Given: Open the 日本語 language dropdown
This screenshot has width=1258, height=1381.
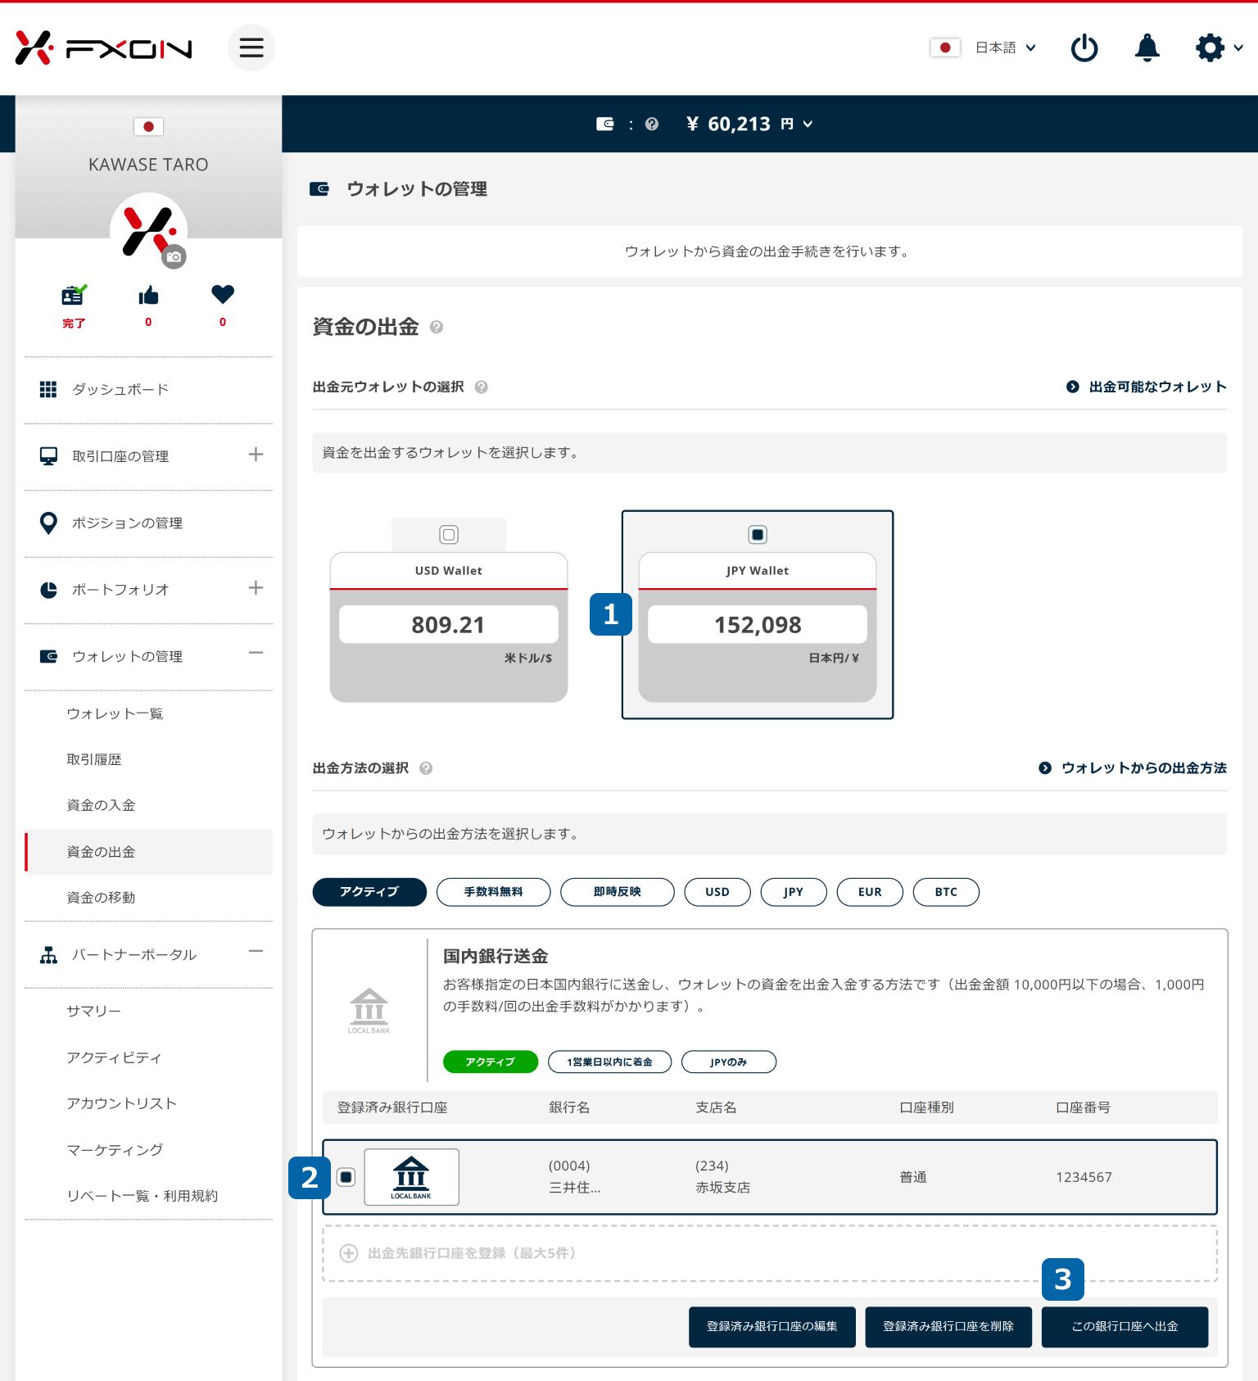Looking at the screenshot, I should [984, 48].
